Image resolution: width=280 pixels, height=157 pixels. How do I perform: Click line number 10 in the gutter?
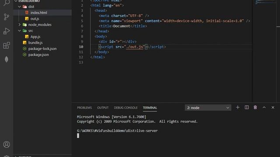pos(81,47)
